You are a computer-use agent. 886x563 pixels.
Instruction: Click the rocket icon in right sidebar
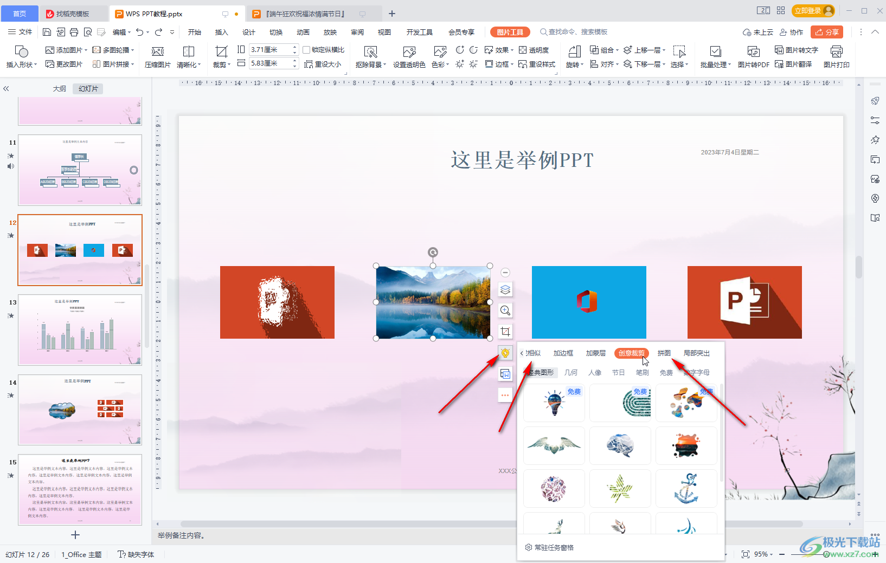[875, 101]
